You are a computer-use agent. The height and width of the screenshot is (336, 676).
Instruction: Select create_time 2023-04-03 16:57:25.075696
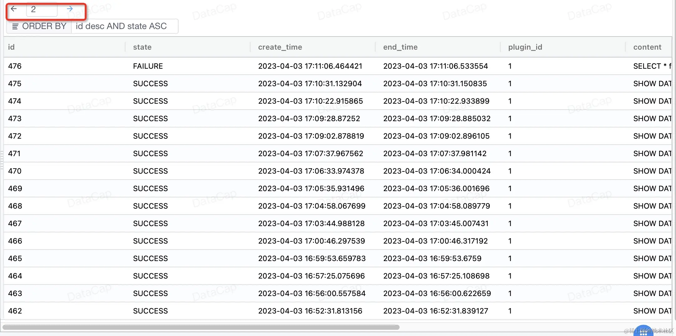point(311,276)
